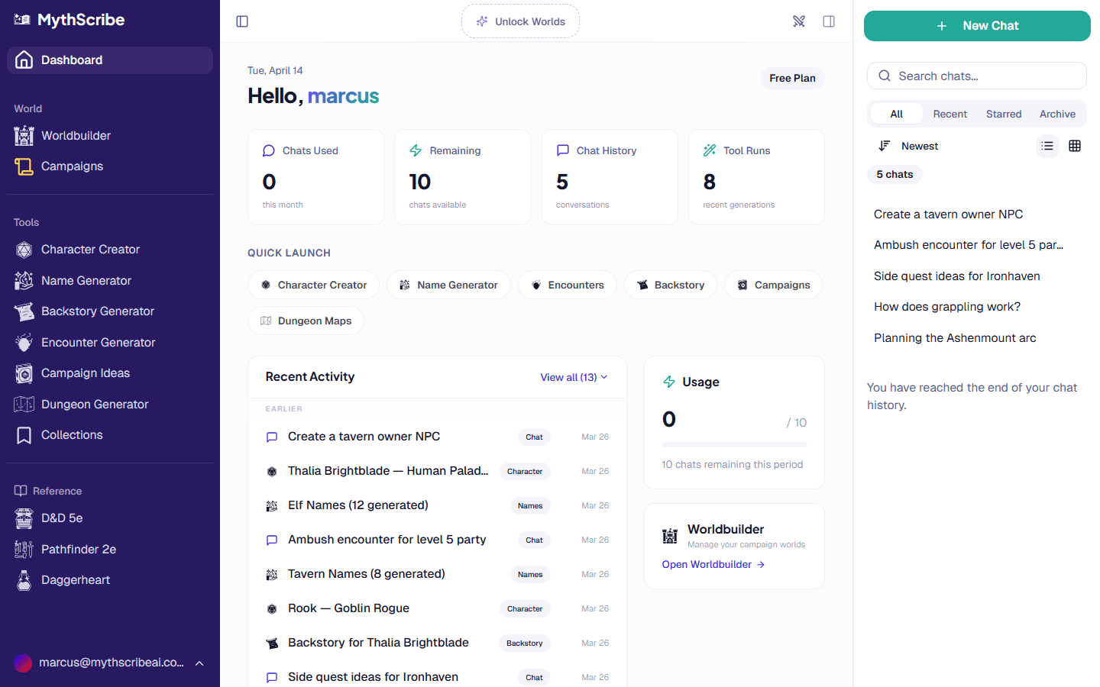The height and width of the screenshot is (687, 1100).
Task: Switch to the Starred chats tab
Action: 1004,113
